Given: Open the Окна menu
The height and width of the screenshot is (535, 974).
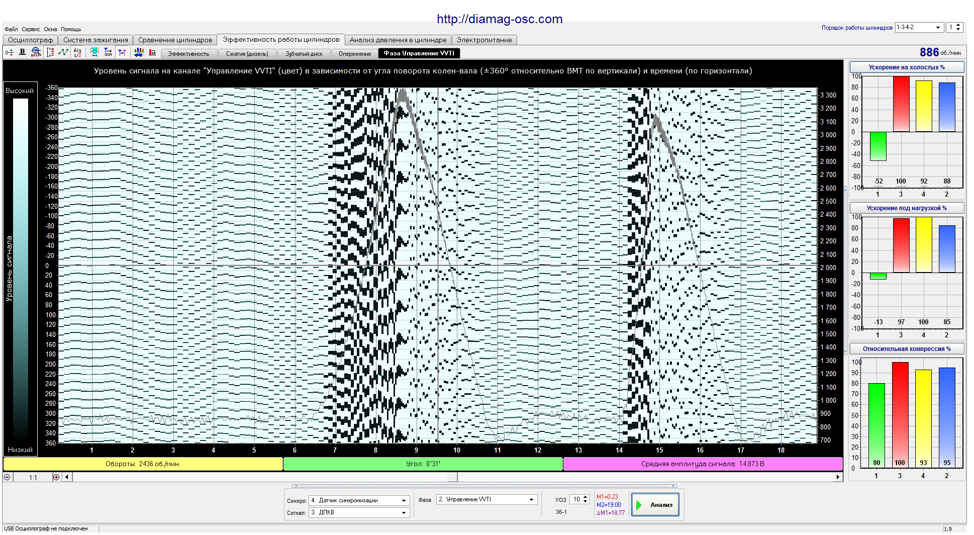Looking at the screenshot, I should coord(50,29).
